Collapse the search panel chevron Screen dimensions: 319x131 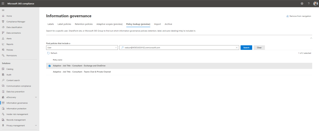311,38
